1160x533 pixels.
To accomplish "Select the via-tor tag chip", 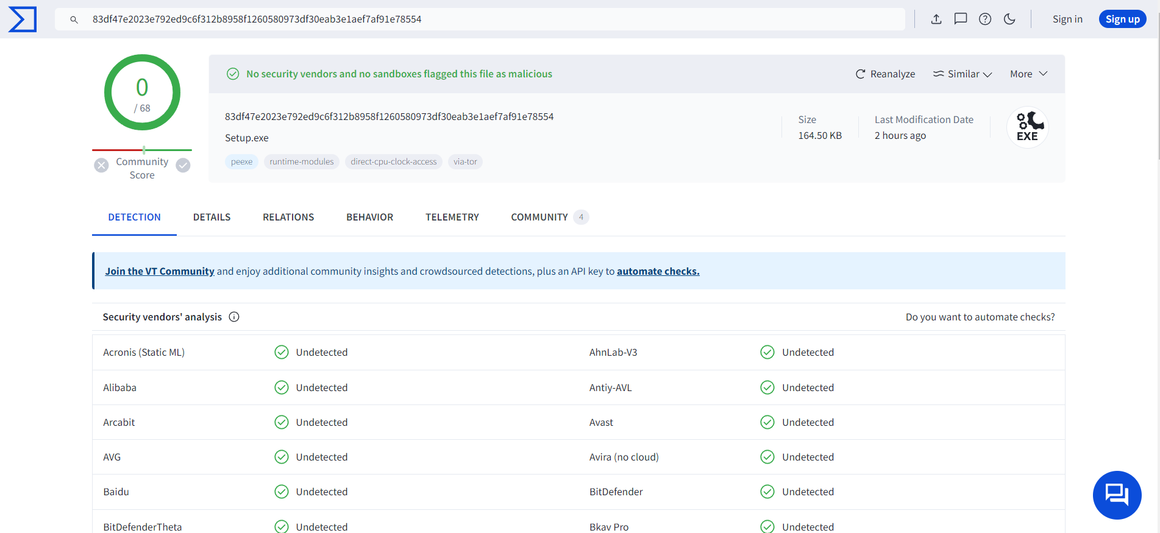I will pyautogui.click(x=465, y=161).
